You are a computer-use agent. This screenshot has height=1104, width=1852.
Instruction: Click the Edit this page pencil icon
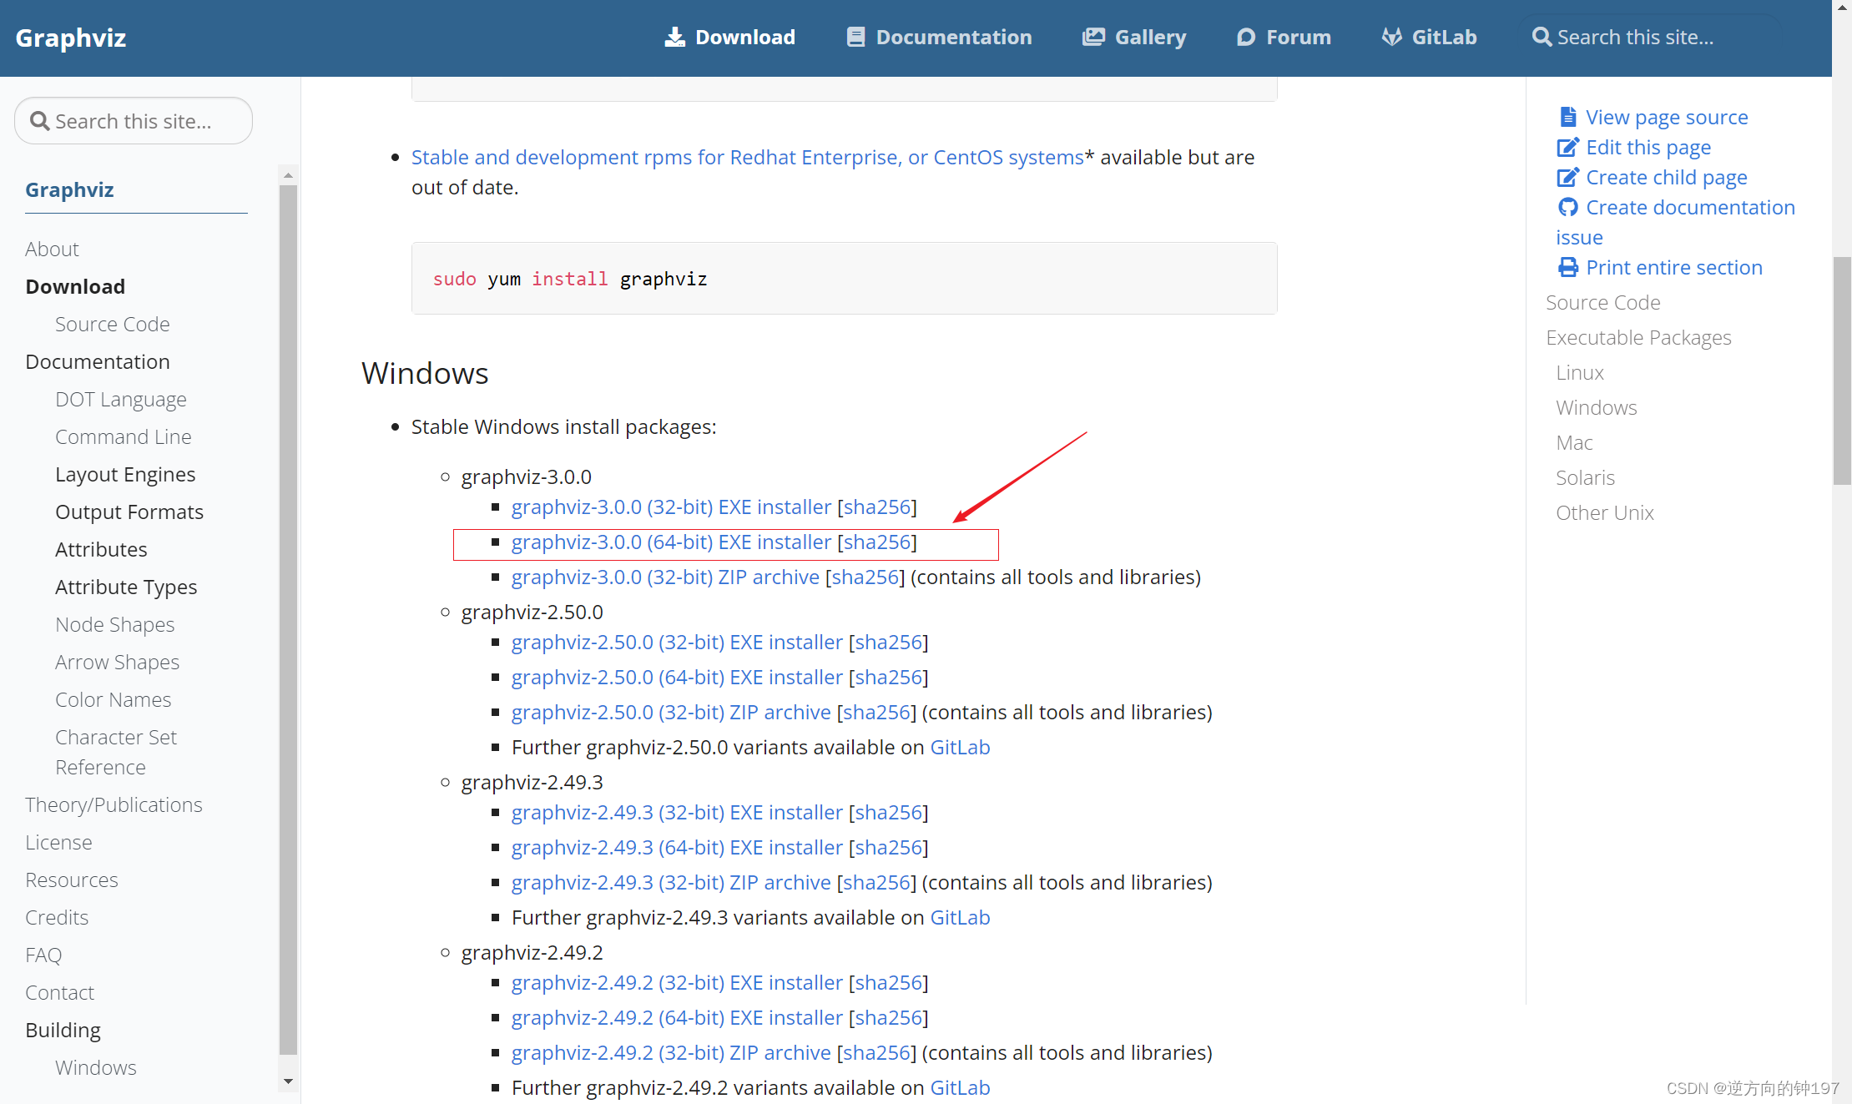(x=1568, y=147)
